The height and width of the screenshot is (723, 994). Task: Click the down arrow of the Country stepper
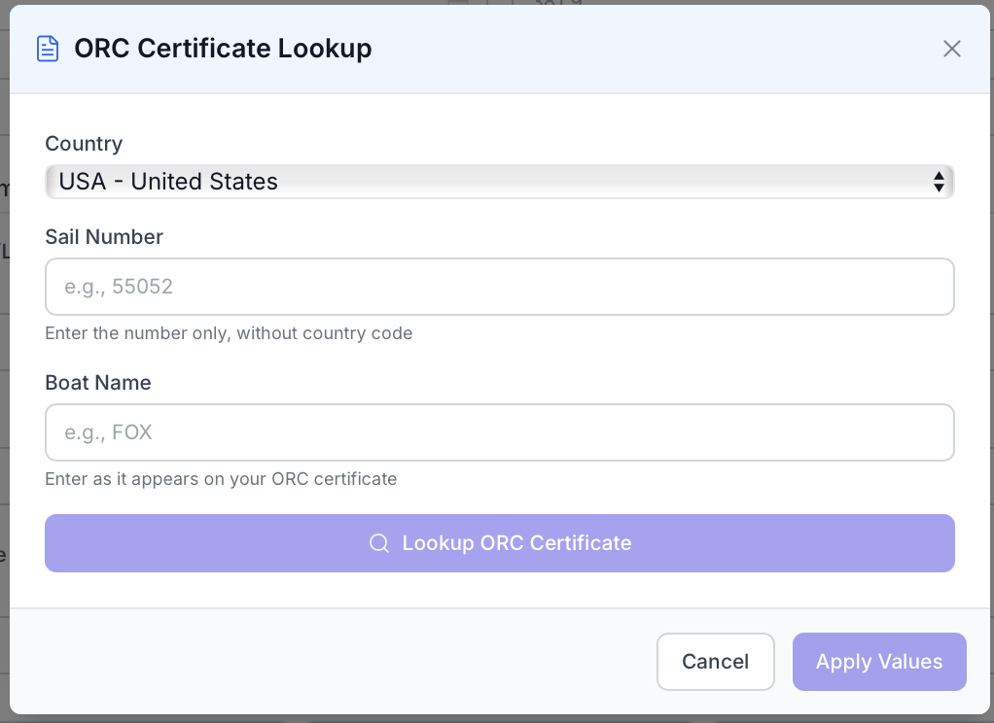940,187
